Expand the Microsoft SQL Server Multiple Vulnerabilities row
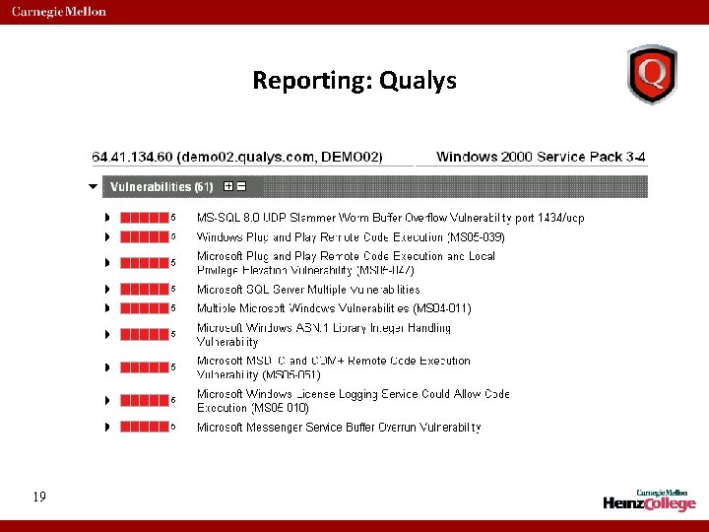The image size is (709, 532). [x=107, y=289]
